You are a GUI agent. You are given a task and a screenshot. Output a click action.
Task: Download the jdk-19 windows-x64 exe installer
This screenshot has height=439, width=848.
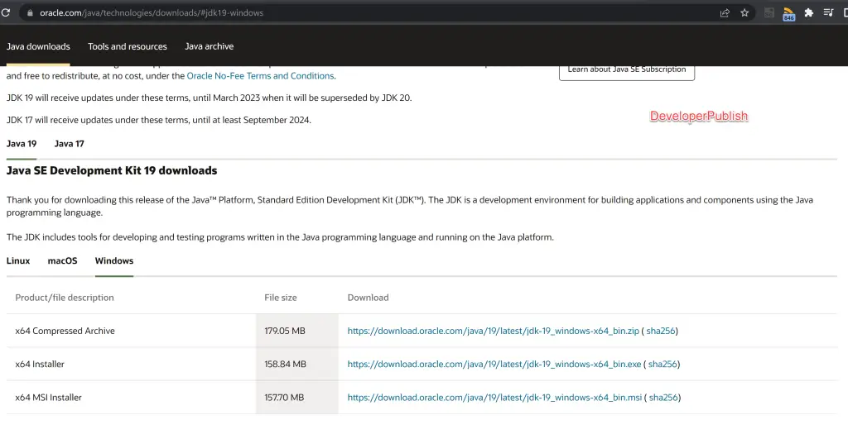[494, 365]
